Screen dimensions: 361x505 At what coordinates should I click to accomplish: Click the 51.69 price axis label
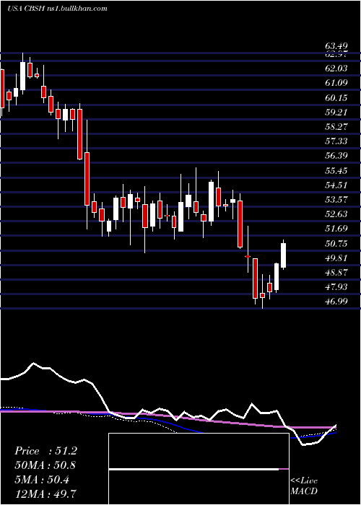pyautogui.click(x=336, y=229)
